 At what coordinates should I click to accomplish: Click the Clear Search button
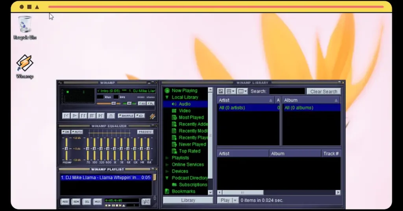tap(324, 91)
